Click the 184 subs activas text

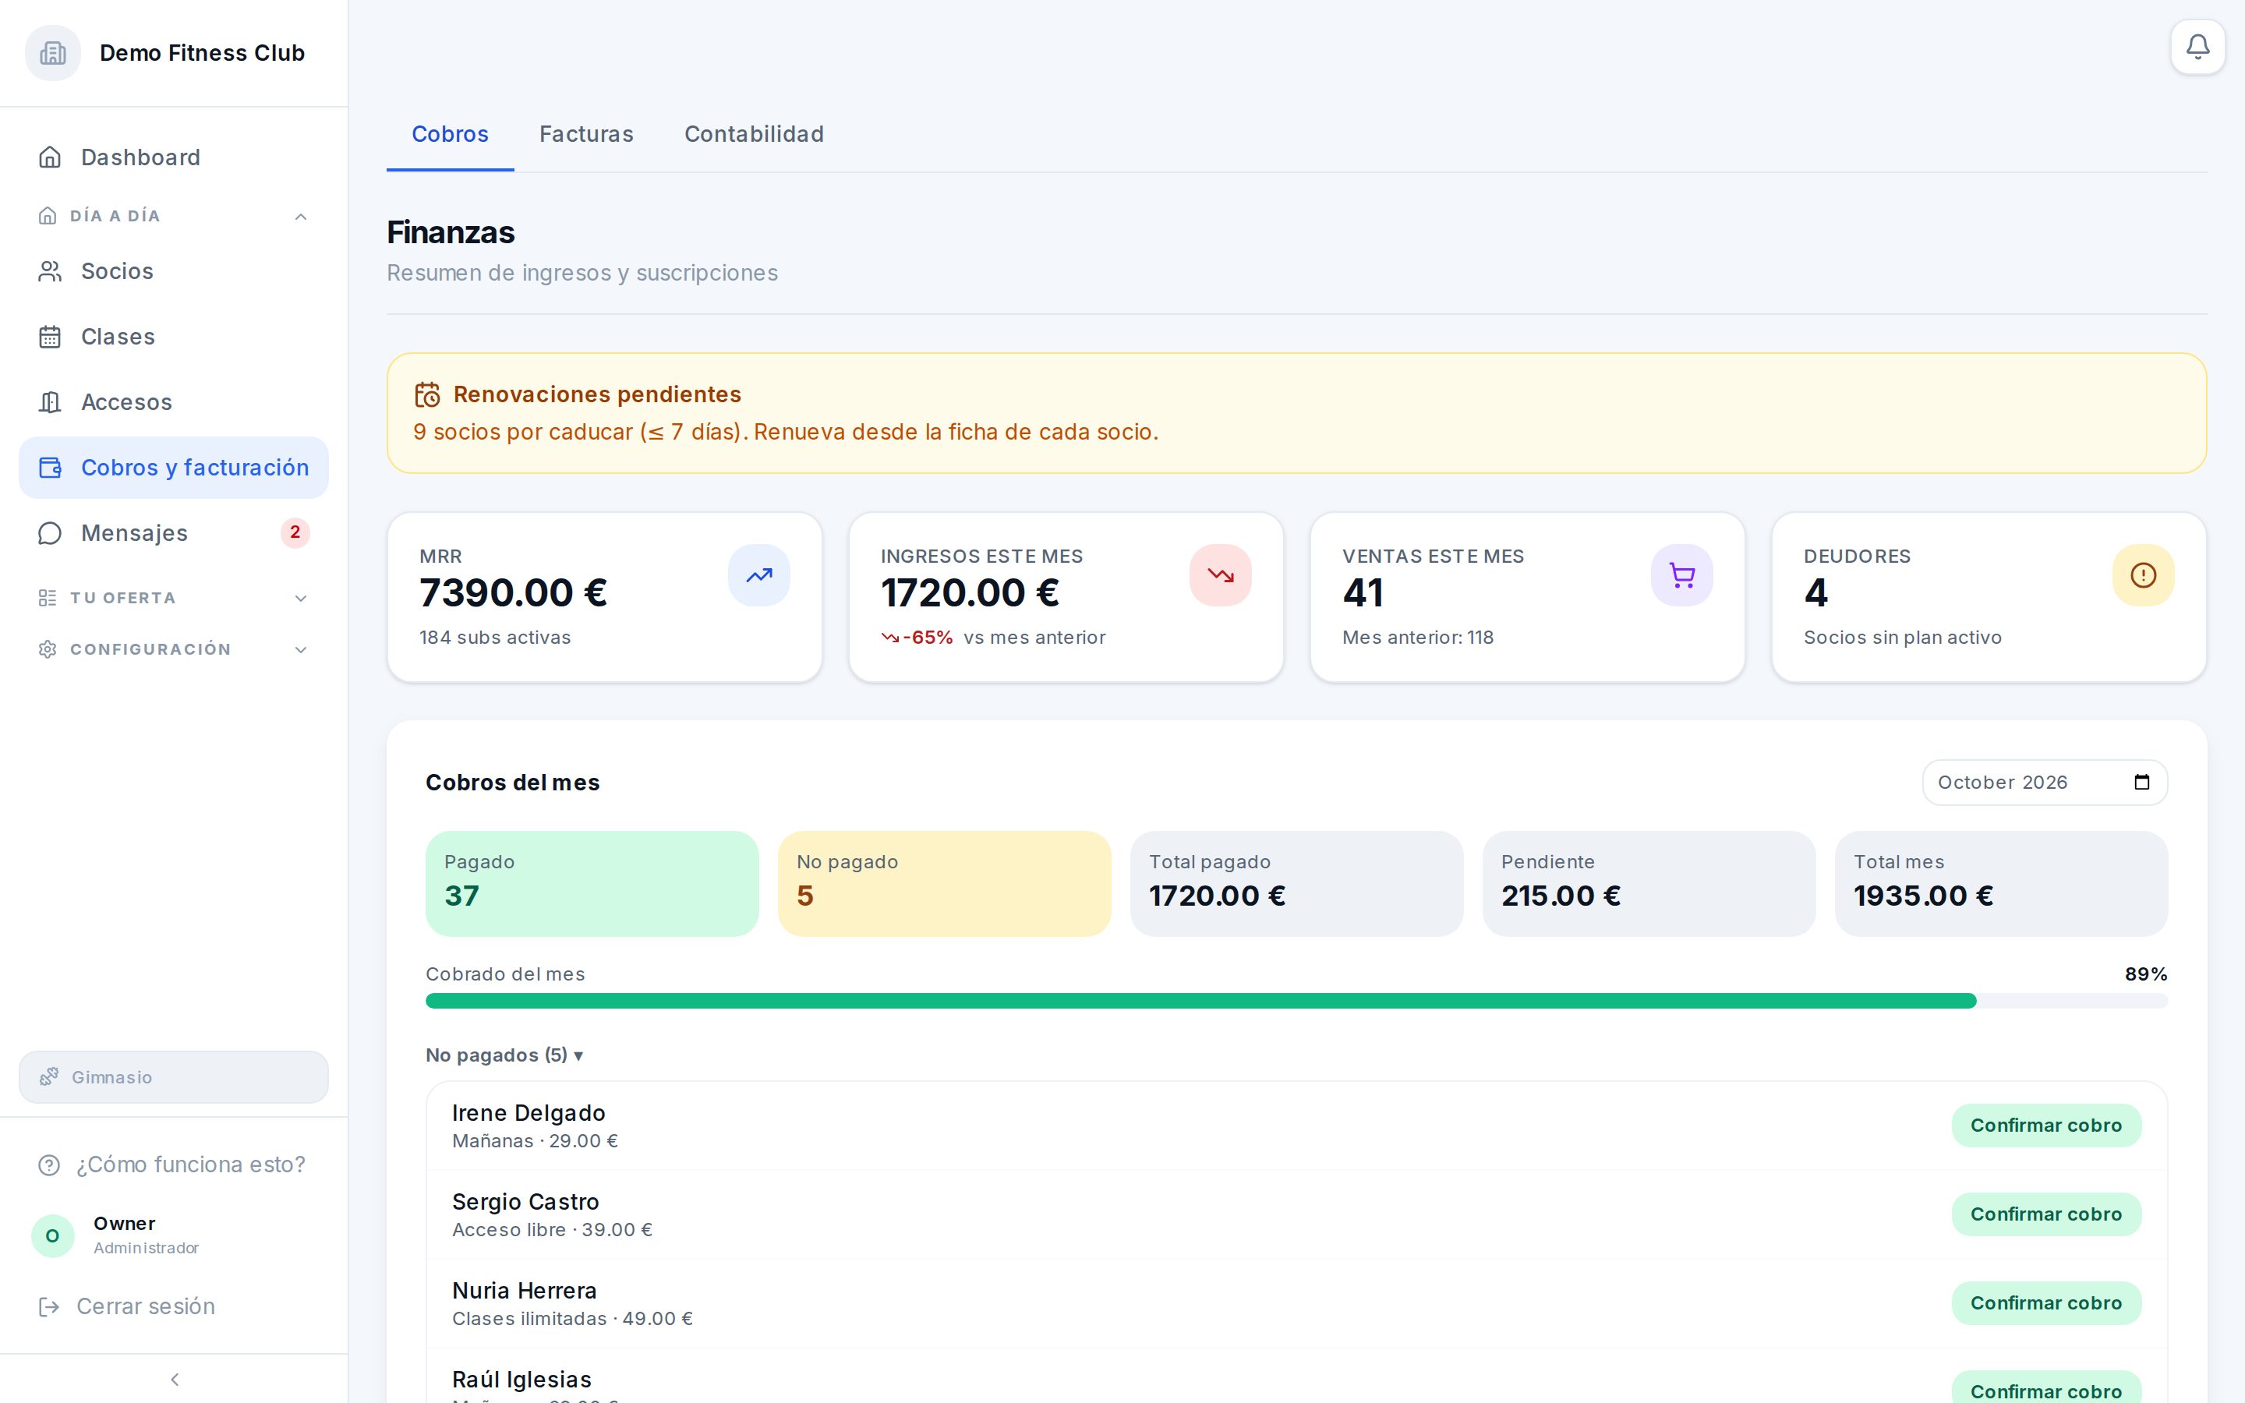494,638
